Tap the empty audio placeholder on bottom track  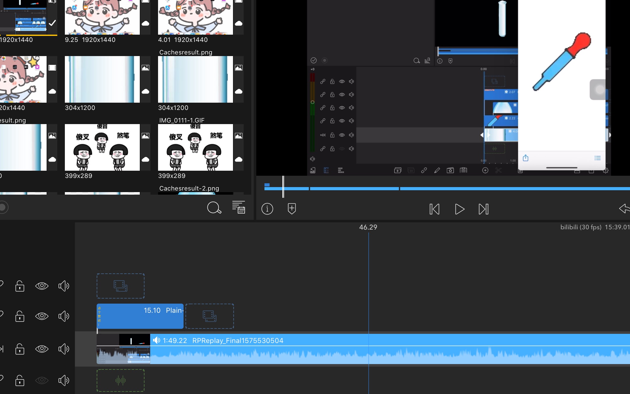pyautogui.click(x=121, y=380)
